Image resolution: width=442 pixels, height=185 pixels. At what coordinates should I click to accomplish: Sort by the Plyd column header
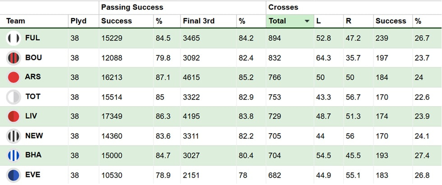[78, 21]
